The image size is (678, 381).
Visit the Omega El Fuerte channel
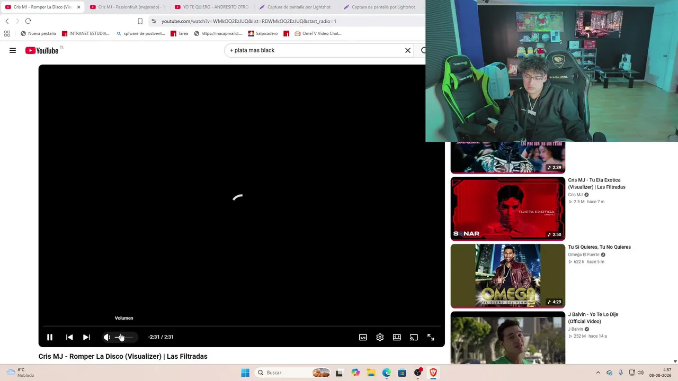tap(584, 255)
